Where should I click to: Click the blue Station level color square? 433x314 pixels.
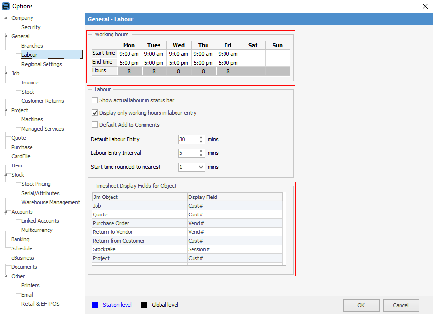[x=95, y=305]
